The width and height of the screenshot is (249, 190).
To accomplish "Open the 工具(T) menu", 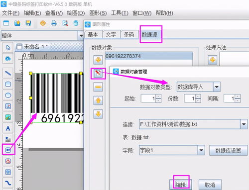I will (x=120, y=13).
